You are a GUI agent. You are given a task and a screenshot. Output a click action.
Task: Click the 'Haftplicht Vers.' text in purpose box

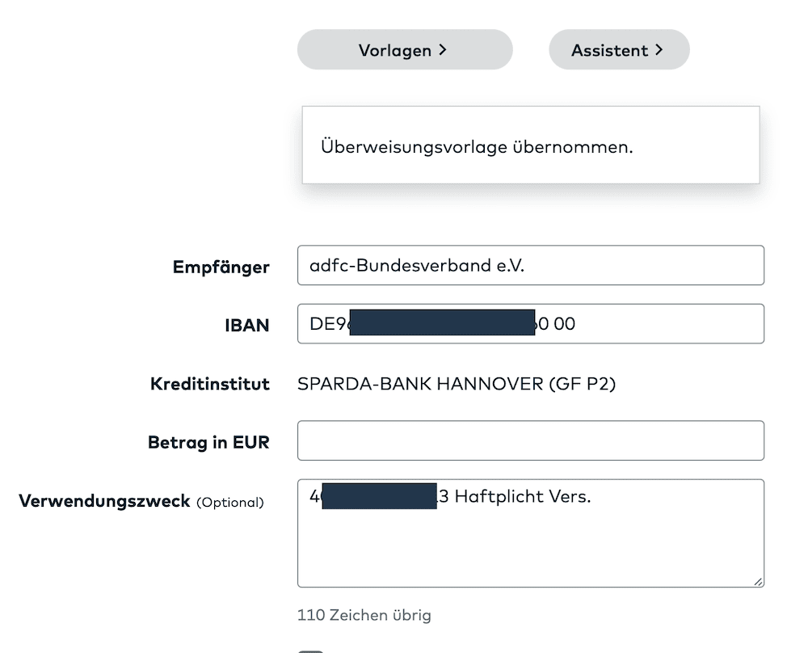pyautogui.click(x=523, y=496)
